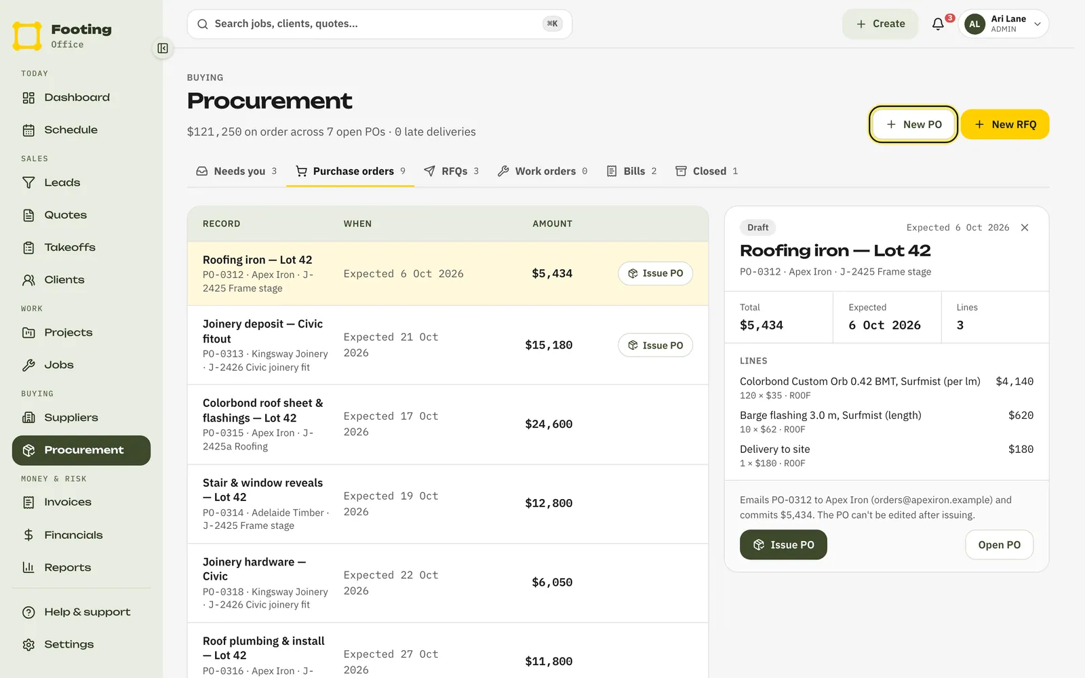Open Dashboard from the sidebar

click(x=81, y=98)
